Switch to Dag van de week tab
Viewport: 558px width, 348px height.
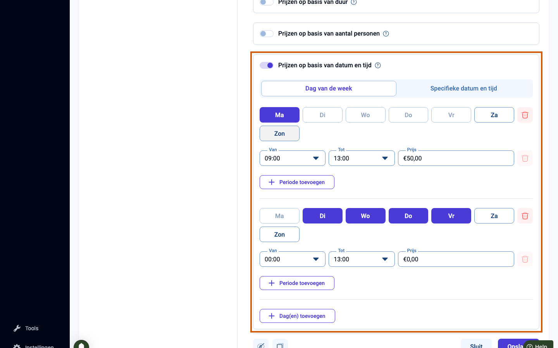tap(329, 89)
